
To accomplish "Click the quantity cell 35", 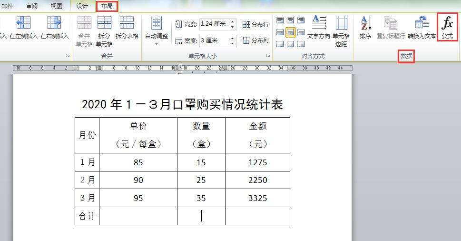I will point(201,198).
